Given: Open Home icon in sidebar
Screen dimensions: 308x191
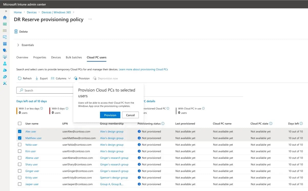Looking at the screenshot, I should click(x=5, y=17).
